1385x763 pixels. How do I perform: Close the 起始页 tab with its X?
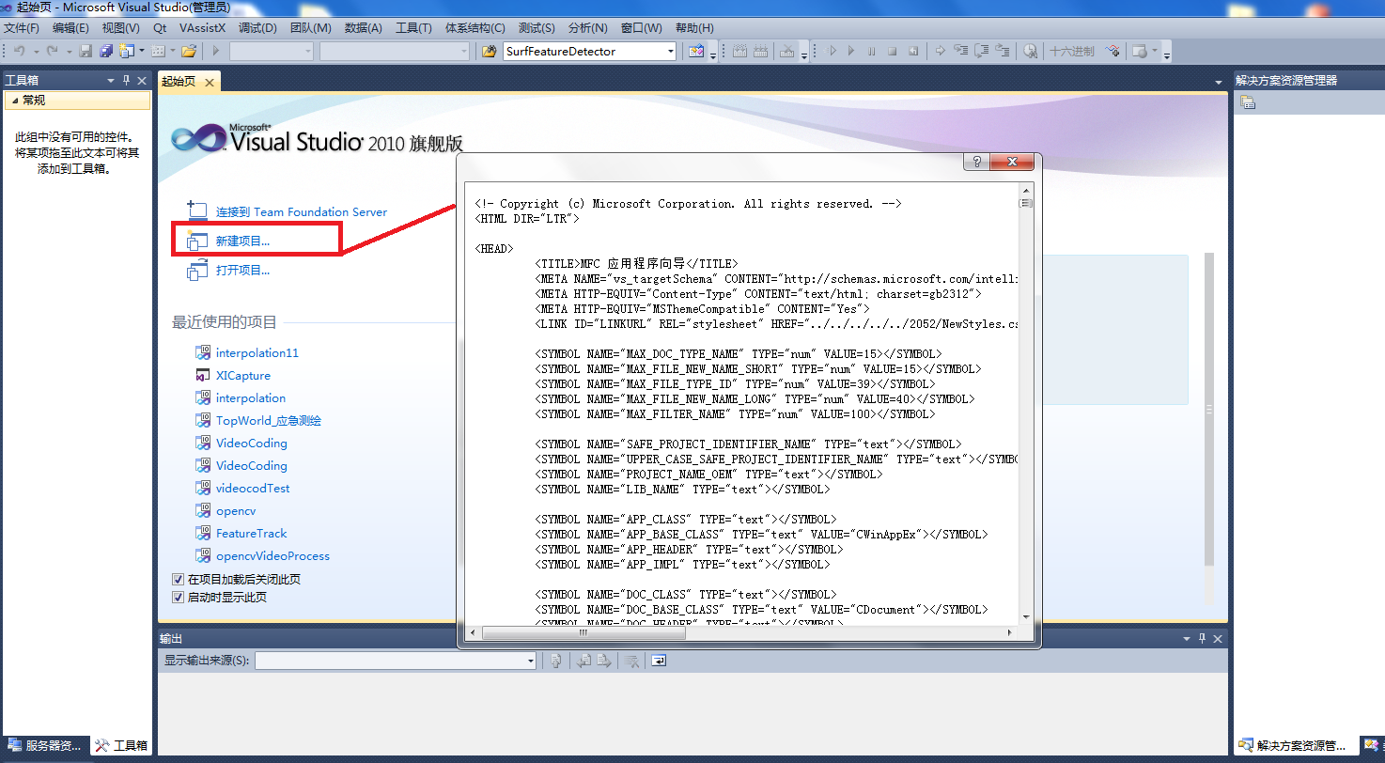pyautogui.click(x=210, y=82)
